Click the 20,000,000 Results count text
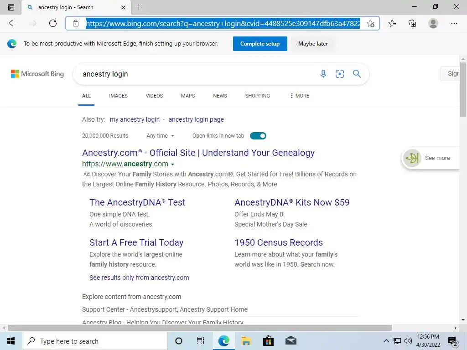Viewport: 467px width, 350px height. click(x=105, y=136)
